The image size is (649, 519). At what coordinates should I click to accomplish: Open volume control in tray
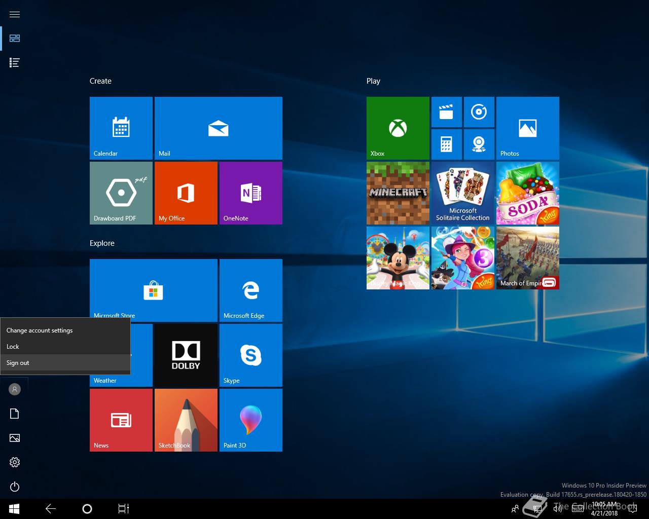click(x=557, y=509)
